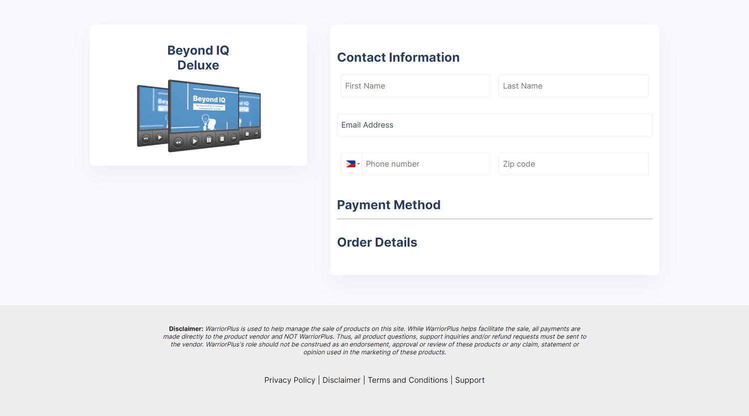This screenshot has width=749, height=416.
Task: Click the First Name field
Action: [x=415, y=86]
